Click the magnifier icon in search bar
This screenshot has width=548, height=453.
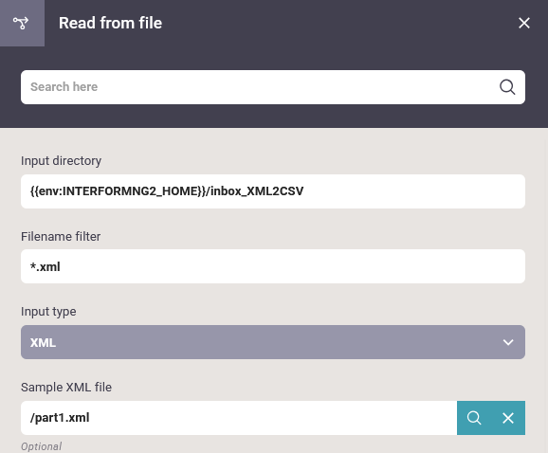coord(507,87)
